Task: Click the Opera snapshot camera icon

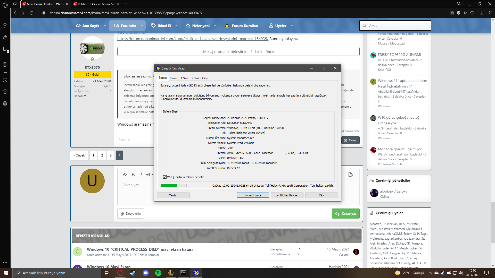Action: click(452, 13)
